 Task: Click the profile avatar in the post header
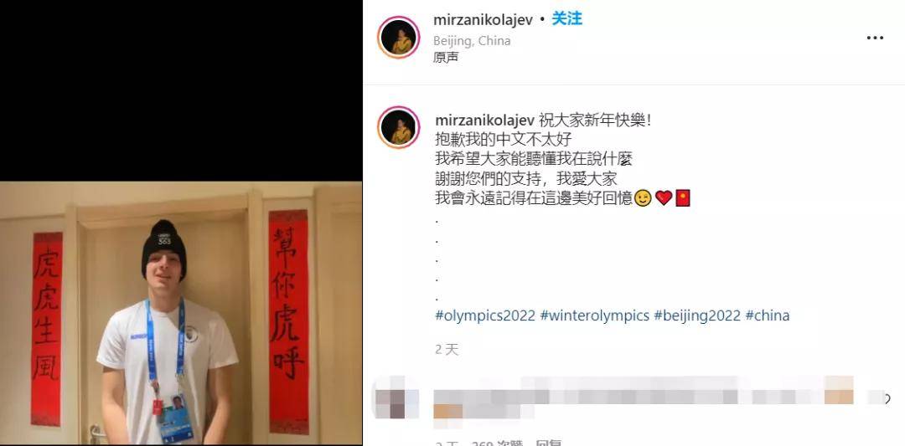coord(398,38)
